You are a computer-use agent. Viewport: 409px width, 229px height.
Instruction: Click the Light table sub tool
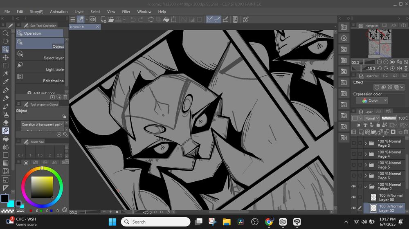click(54, 69)
